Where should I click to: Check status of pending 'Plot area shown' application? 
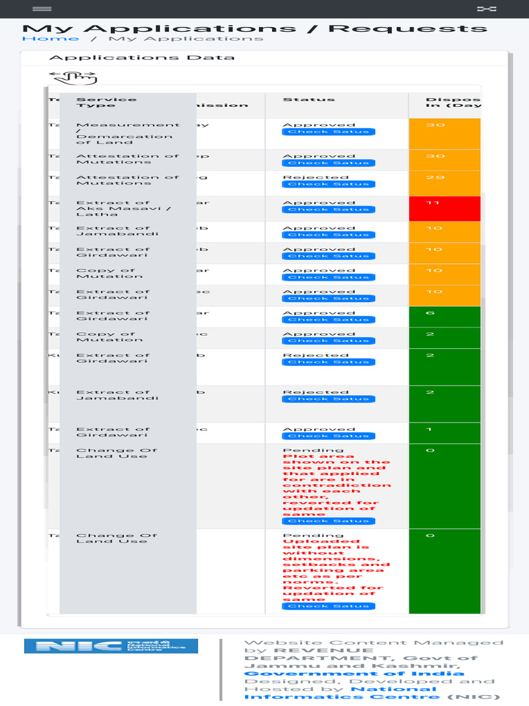(x=329, y=521)
